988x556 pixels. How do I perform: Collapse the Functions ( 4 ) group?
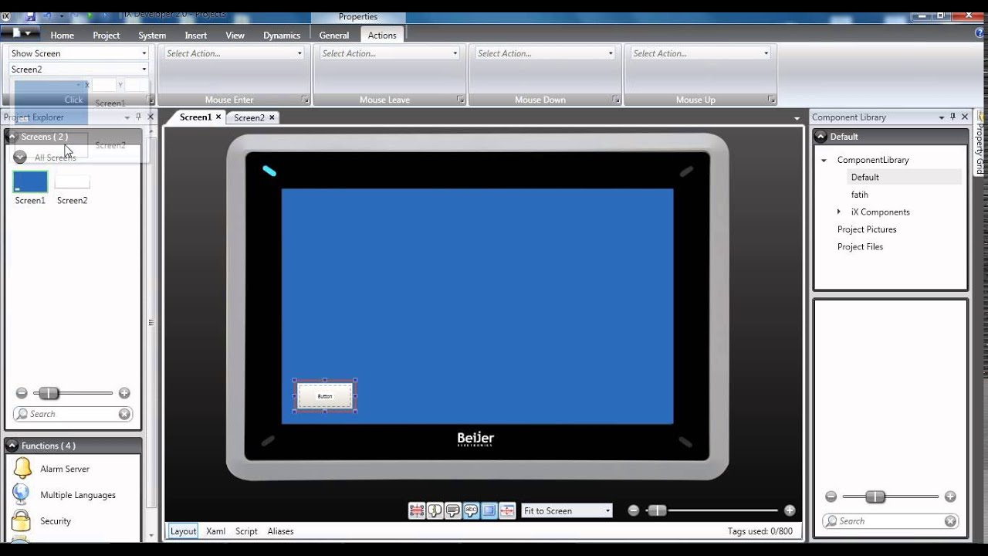(12, 446)
